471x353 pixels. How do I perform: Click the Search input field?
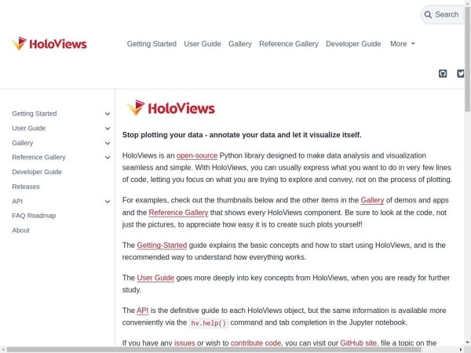(444, 15)
